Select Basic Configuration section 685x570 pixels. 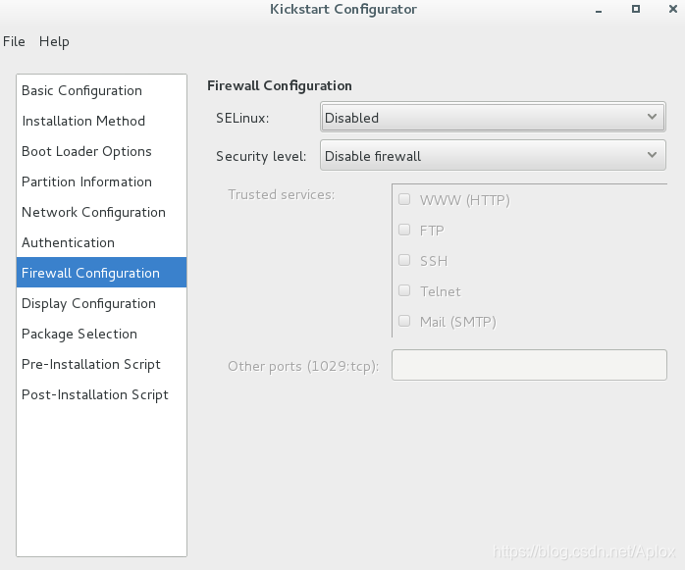(x=101, y=90)
